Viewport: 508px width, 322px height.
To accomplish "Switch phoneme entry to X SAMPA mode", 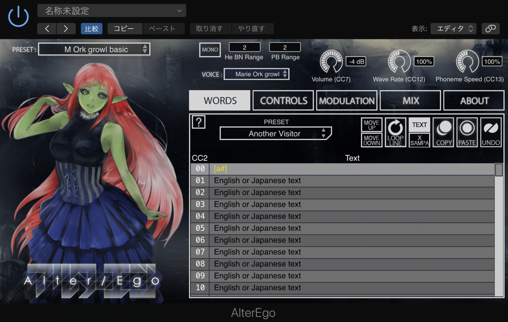I will coord(419,140).
